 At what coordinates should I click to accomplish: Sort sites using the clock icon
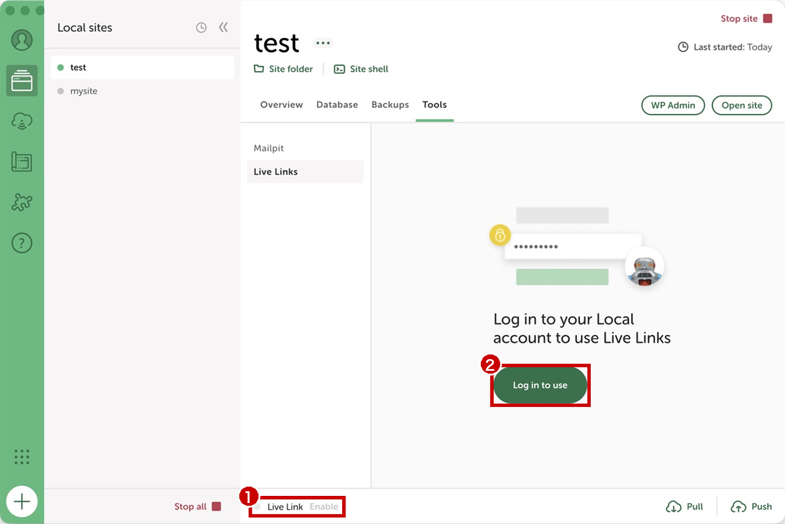point(201,27)
